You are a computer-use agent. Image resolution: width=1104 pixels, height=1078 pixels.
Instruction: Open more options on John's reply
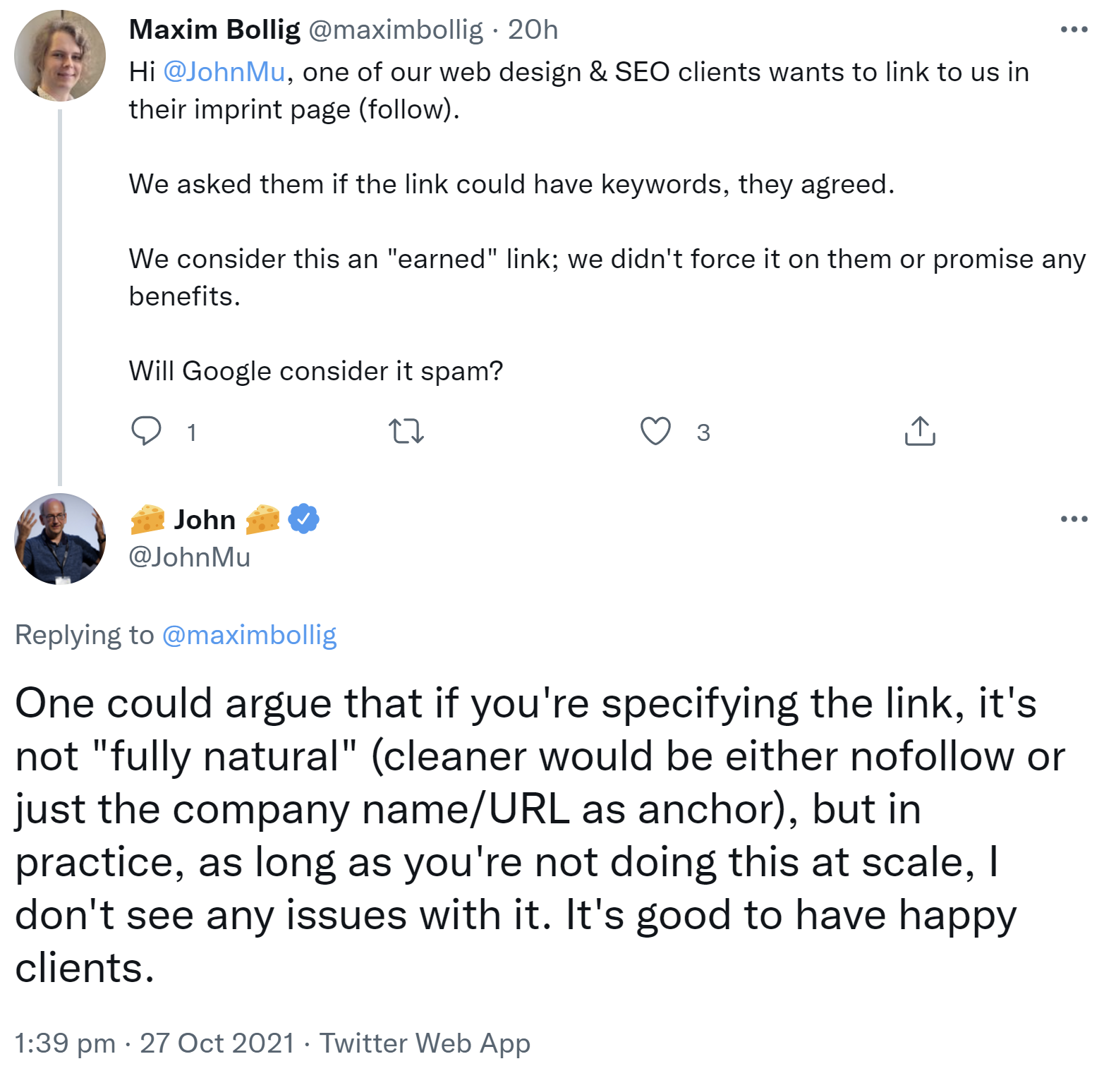click(x=1073, y=519)
